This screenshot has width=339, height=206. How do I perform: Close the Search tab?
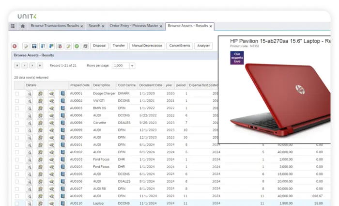click(x=104, y=26)
